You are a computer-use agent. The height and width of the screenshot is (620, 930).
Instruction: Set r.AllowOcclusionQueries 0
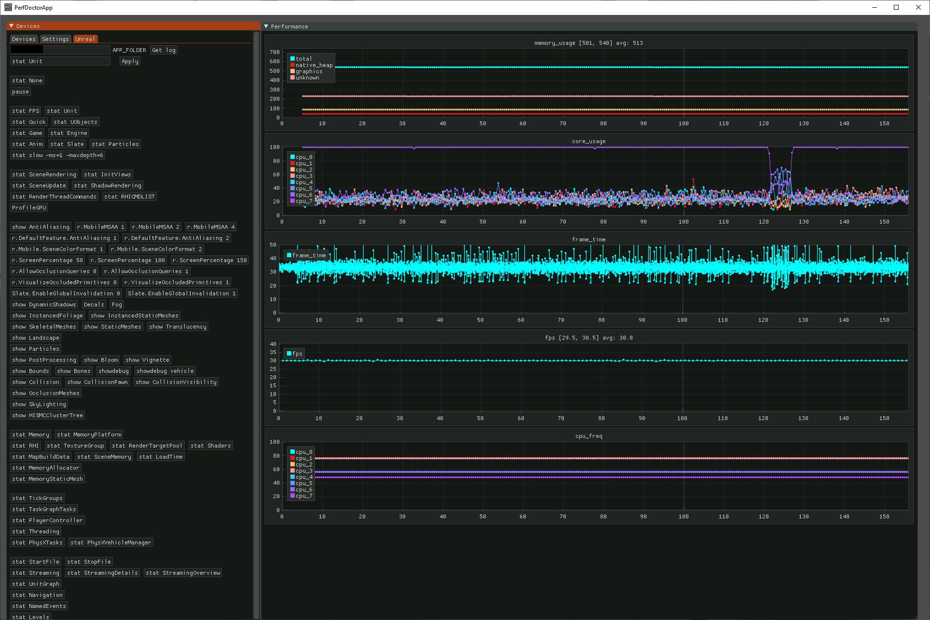click(54, 271)
